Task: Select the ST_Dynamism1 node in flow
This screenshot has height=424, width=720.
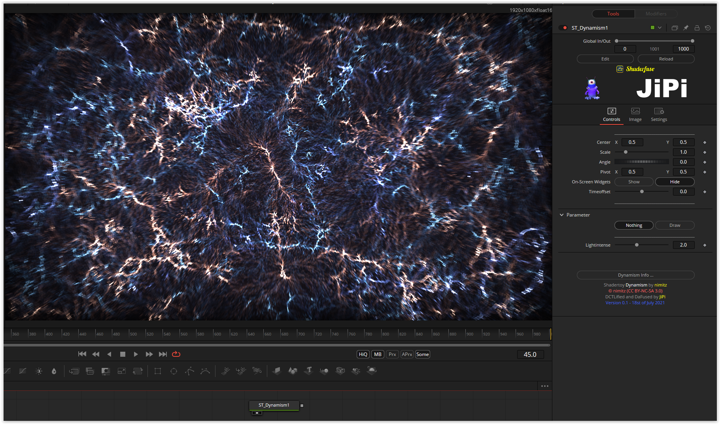Action: coord(274,405)
